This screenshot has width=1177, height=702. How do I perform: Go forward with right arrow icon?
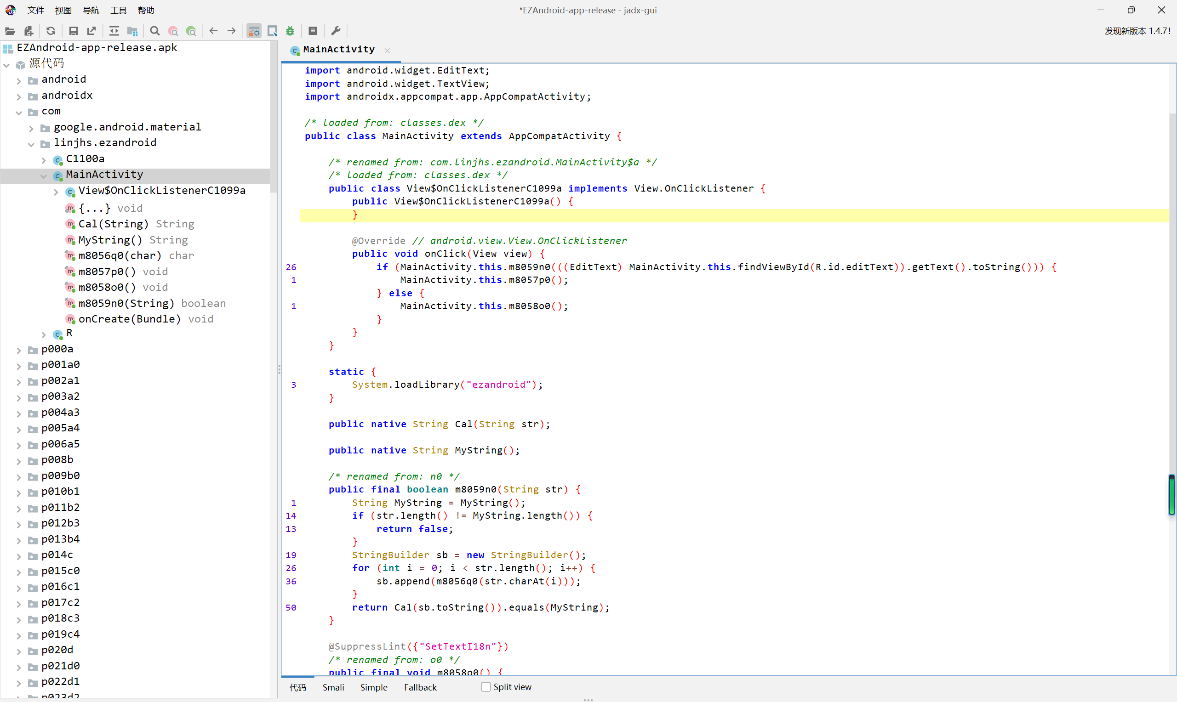point(231,31)
